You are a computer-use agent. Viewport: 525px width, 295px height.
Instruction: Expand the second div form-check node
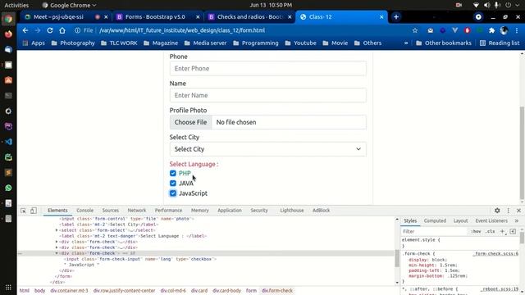coord(57,247)
